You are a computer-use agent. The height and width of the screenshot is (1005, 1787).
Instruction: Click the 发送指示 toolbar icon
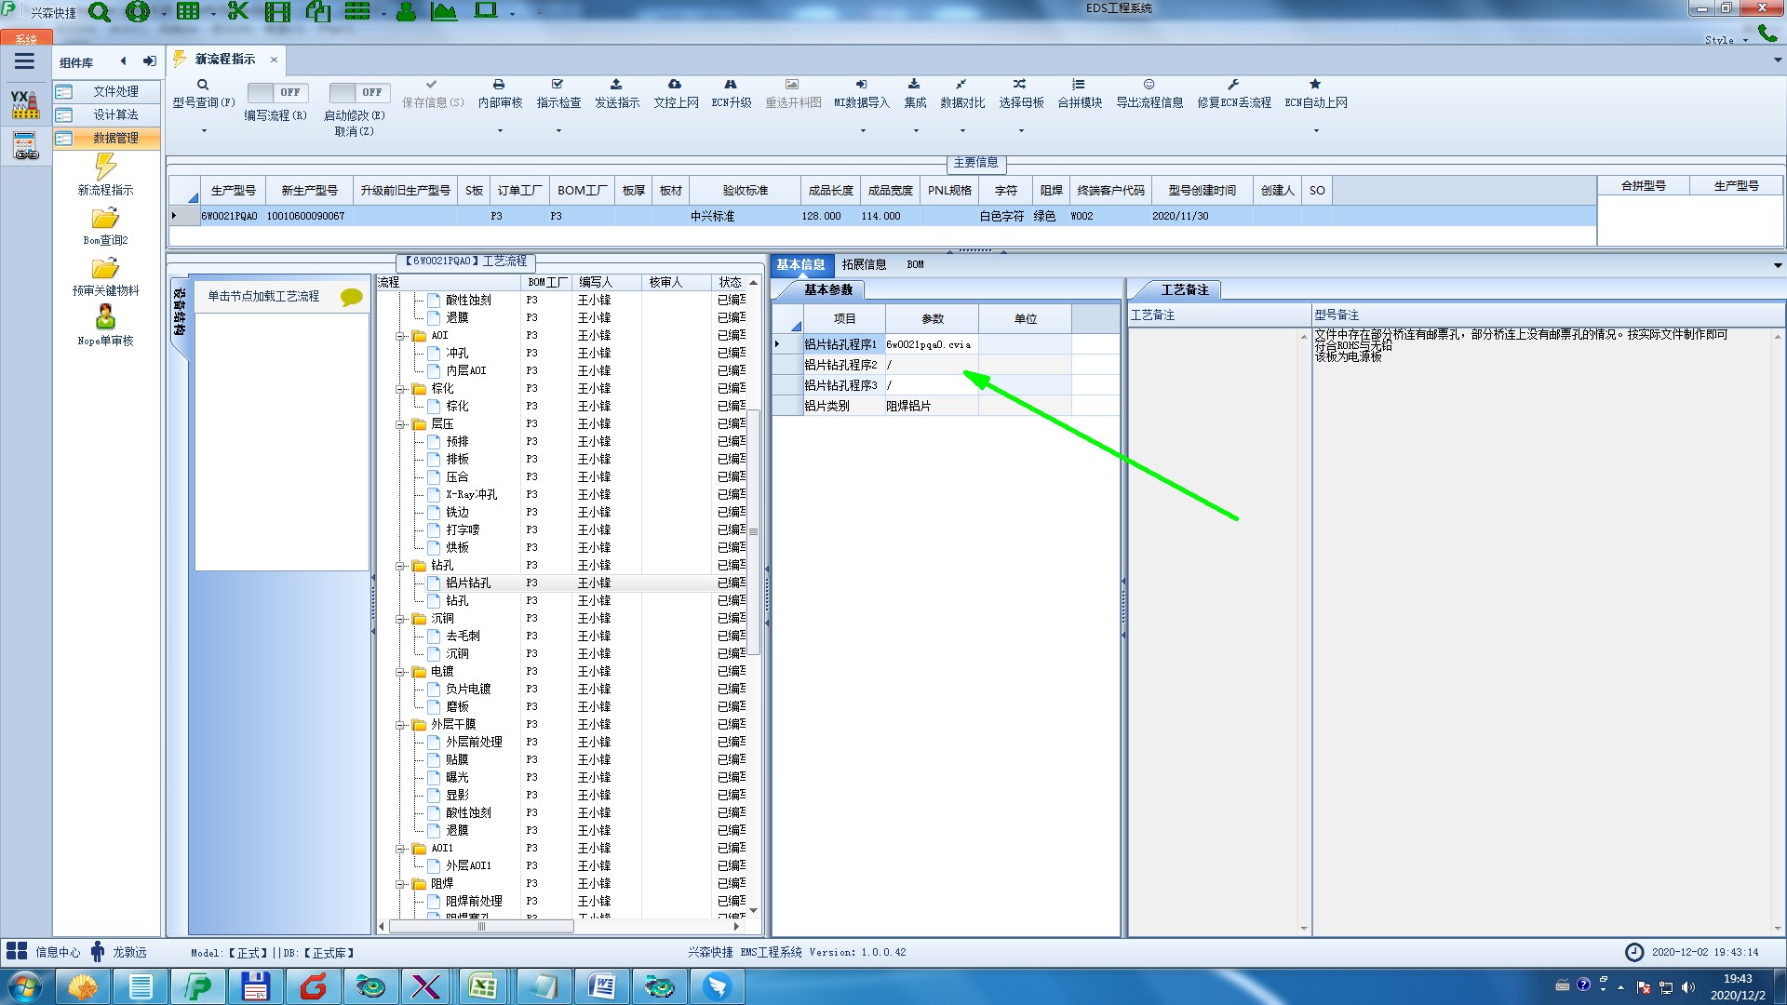click(x=616, y=85)
